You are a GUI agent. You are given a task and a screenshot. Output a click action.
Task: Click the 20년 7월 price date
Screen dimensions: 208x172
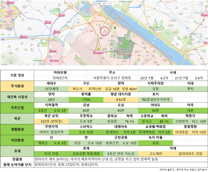(147, 78)
